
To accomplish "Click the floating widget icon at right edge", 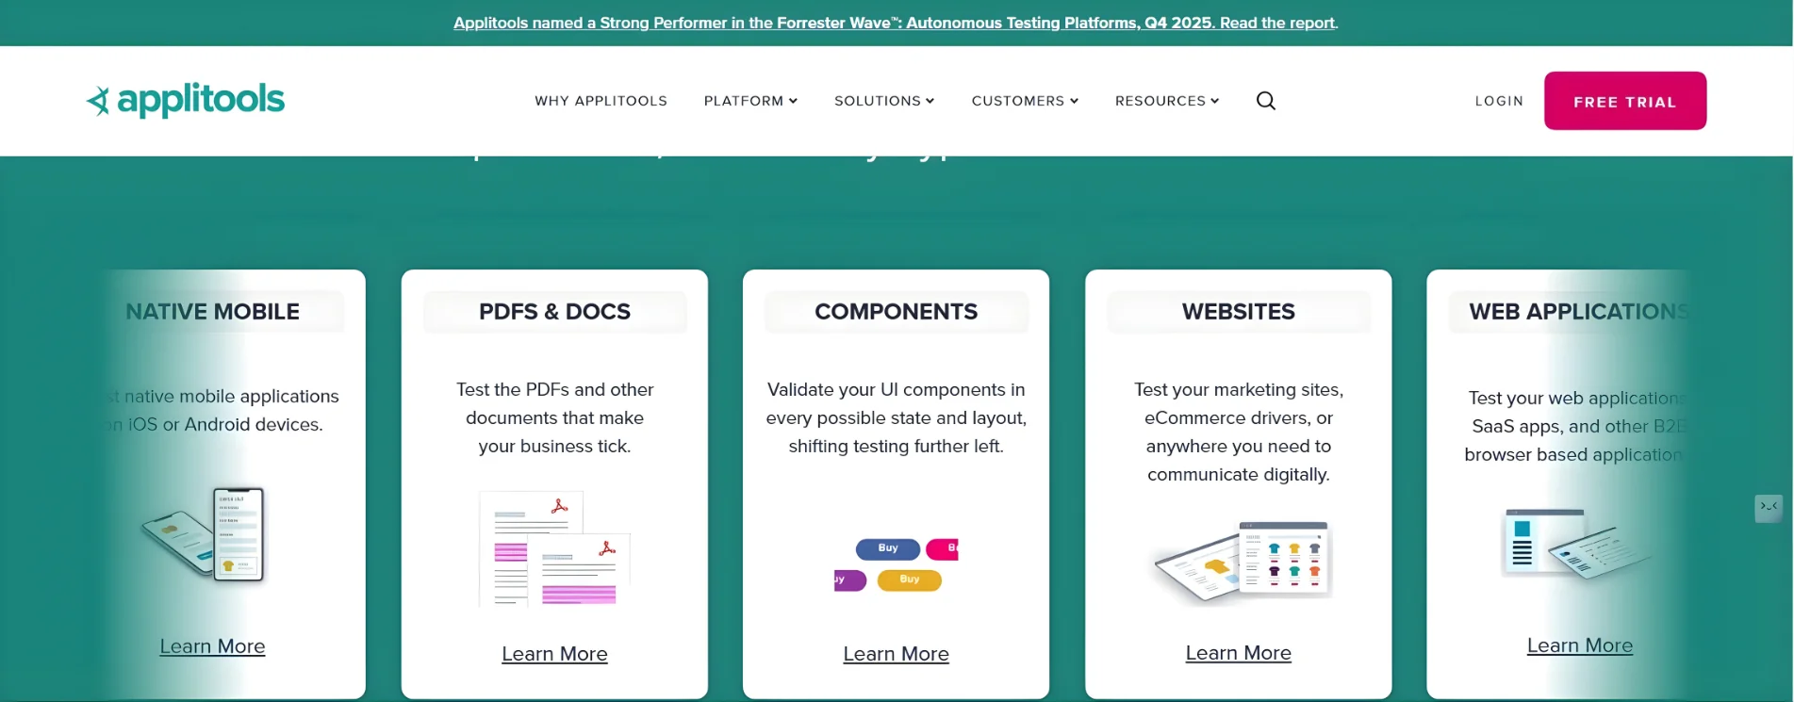I will coord(1769,508).
